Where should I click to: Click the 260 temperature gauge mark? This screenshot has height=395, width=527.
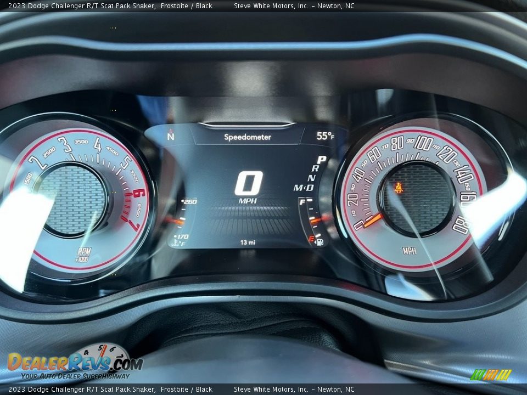pos(189,201)
